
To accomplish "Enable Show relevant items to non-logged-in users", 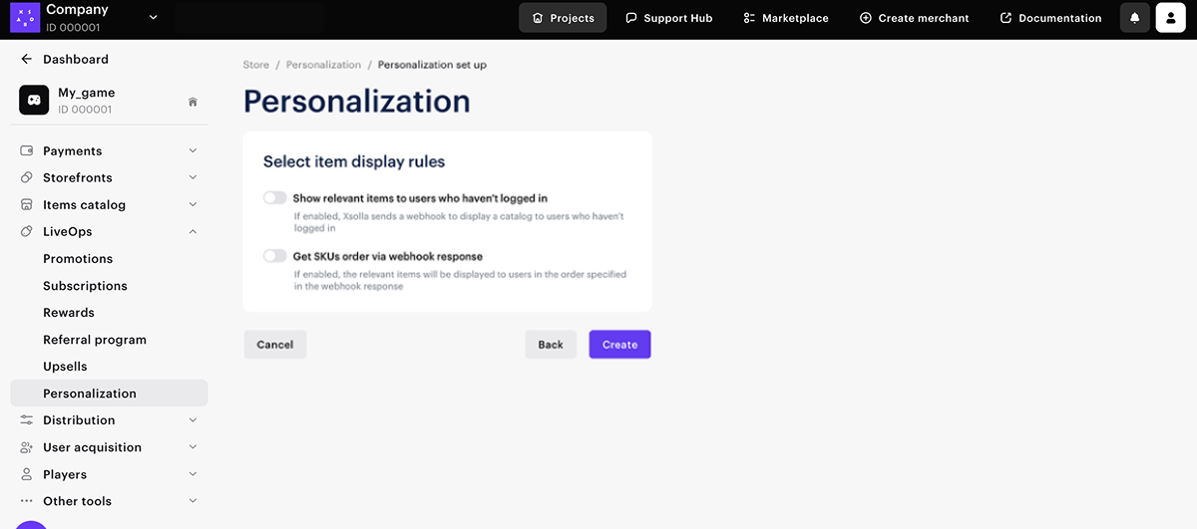I will tap(274, 198).
